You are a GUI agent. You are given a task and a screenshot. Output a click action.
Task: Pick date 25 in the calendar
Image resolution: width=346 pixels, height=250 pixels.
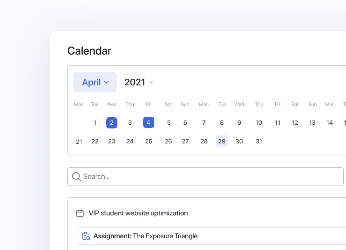pos(149,141)
